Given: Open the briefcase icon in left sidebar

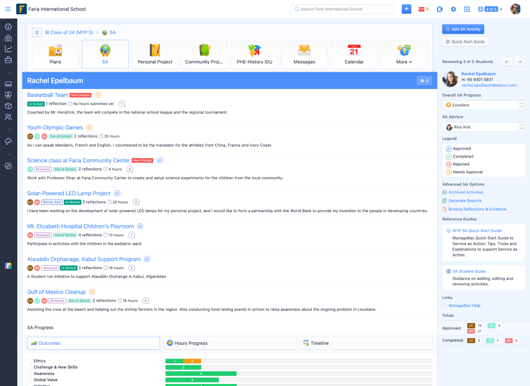Looking at the screenshot, I should [8, 60].
